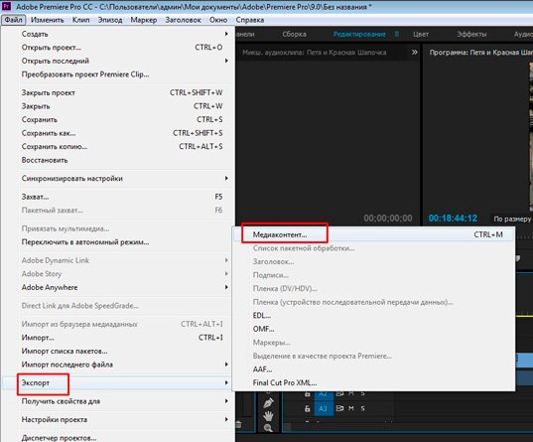Expand Настройки проекта submenu
The height and width of the screenshot is (442, 533).
tap(118, 419)
